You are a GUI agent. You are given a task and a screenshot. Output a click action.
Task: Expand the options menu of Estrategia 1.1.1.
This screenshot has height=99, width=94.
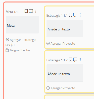[80, 15]
